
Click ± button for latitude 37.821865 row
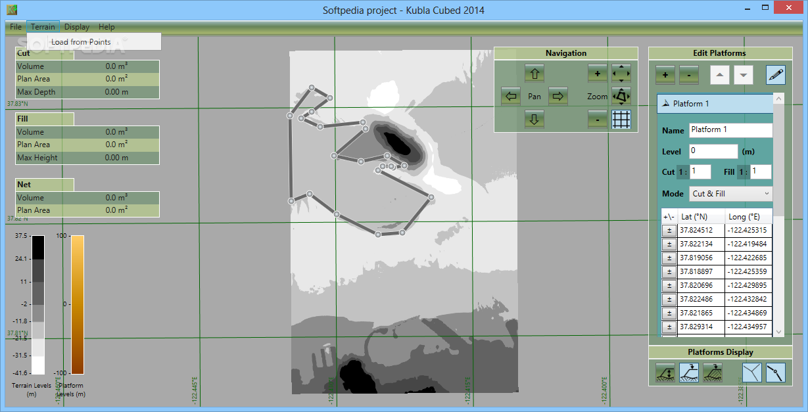point(669,313)
